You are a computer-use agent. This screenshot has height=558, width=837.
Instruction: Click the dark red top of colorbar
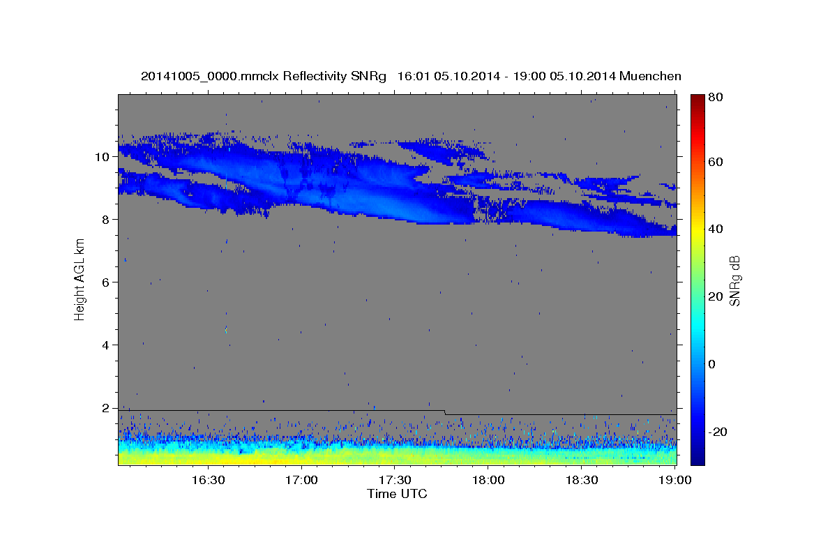coord(697,100)
